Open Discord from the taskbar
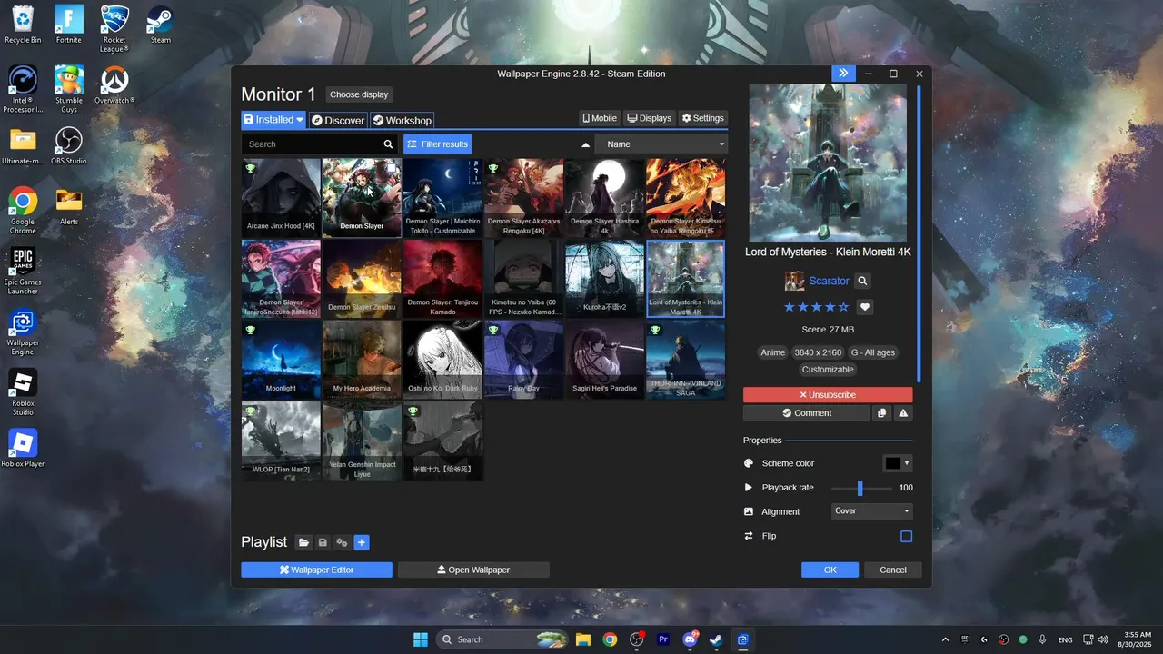Image resolution: width=1163 pixels, height=654 pixels. [690, 639]
